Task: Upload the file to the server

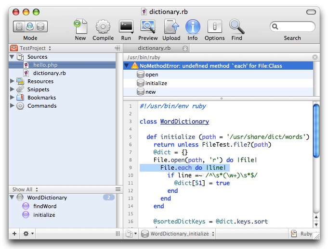Action: click(x=171, y=26)
